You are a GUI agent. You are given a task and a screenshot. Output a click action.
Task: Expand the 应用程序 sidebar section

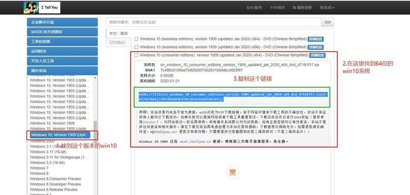[x=62, y=51]
